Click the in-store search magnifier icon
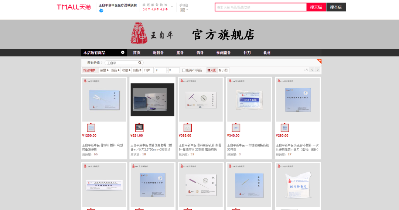The height and width of the screenshot is (210, 399). (x=140, y=62)
